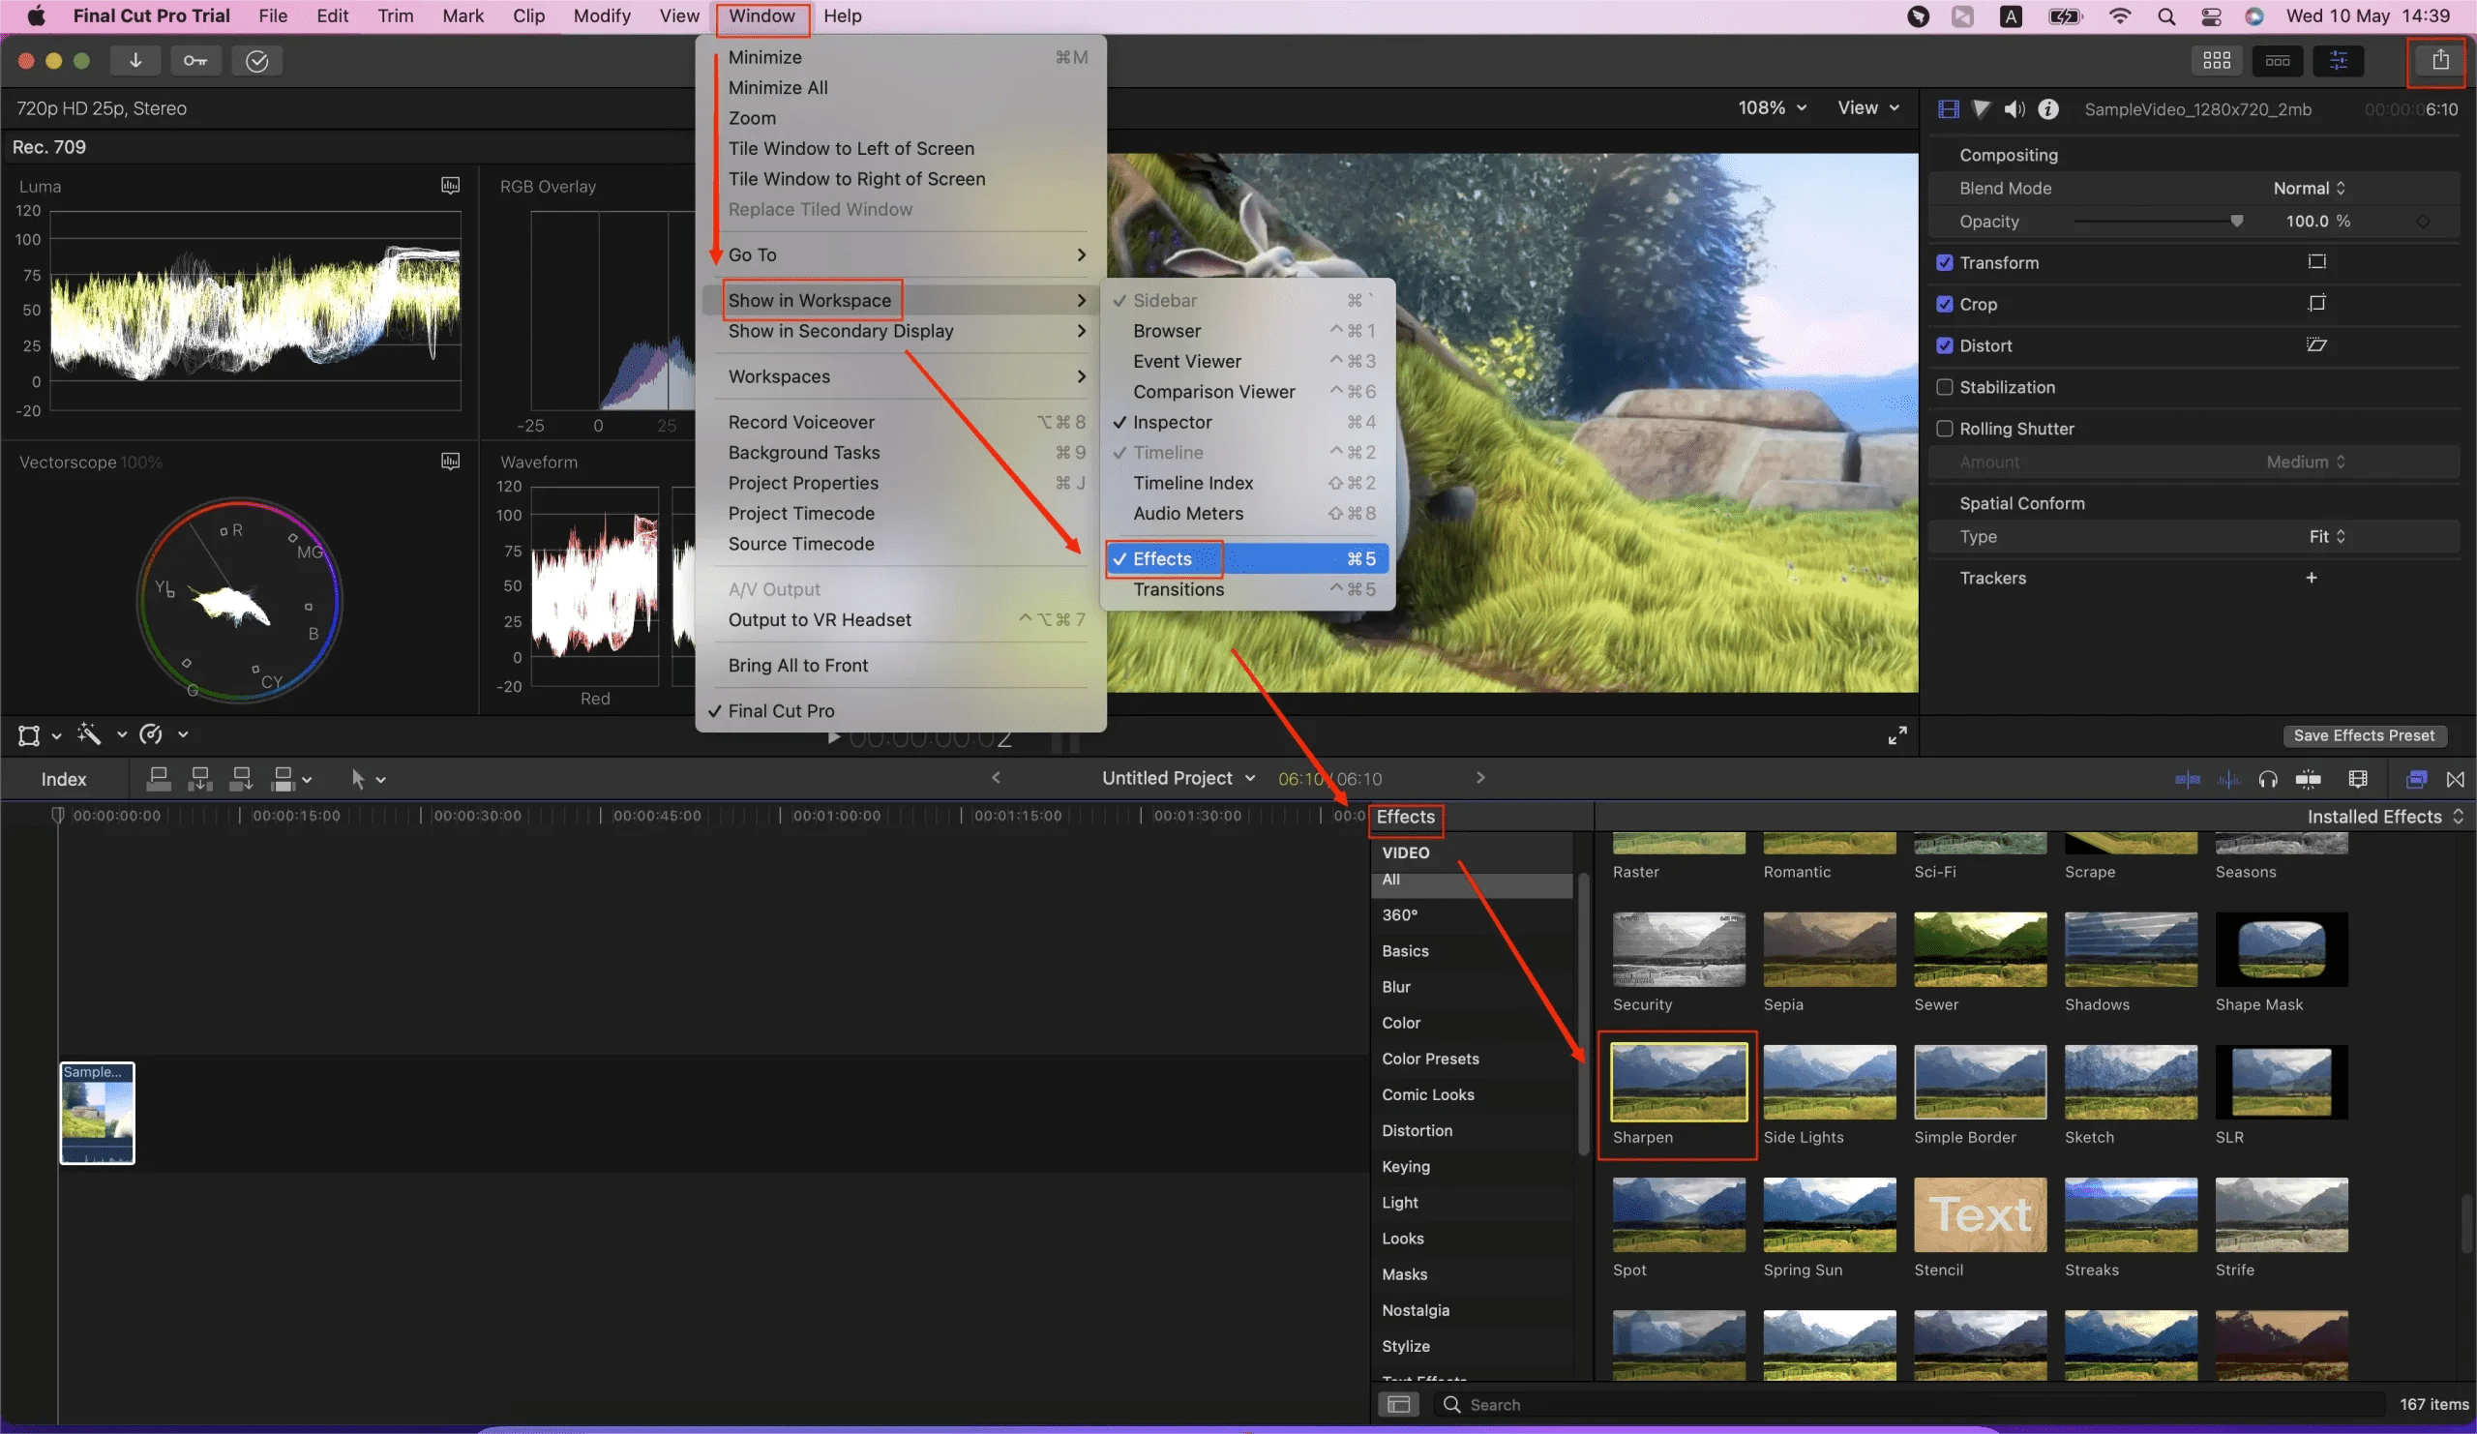Select the Retime speed gauge tool icon
Screen dimensions: 2477x1434
tap(152, 735)
